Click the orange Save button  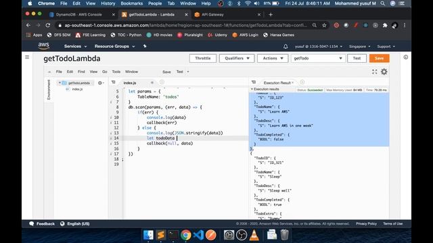[x=379, y=58]
